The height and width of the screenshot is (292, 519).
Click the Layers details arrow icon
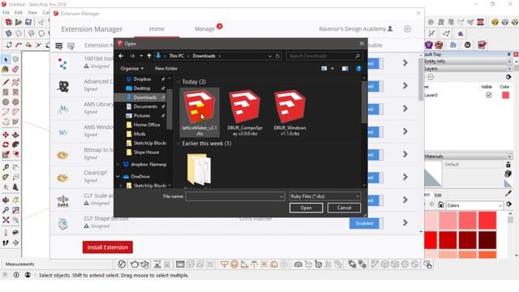pos(508,77)
